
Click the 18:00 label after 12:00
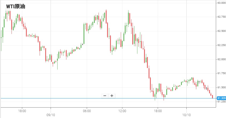[x=157, y=111]
